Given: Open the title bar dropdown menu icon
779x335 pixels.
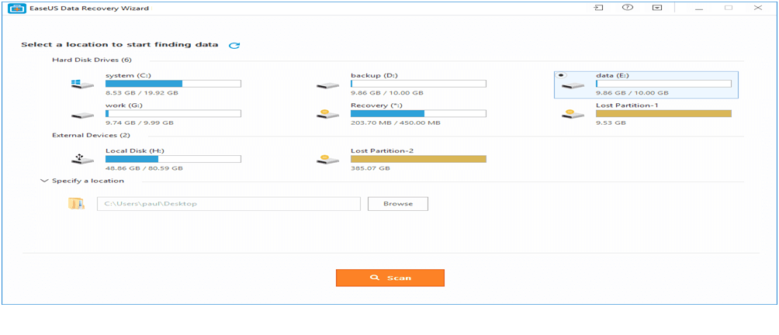Looking at the screenshot, I should 656,8.
